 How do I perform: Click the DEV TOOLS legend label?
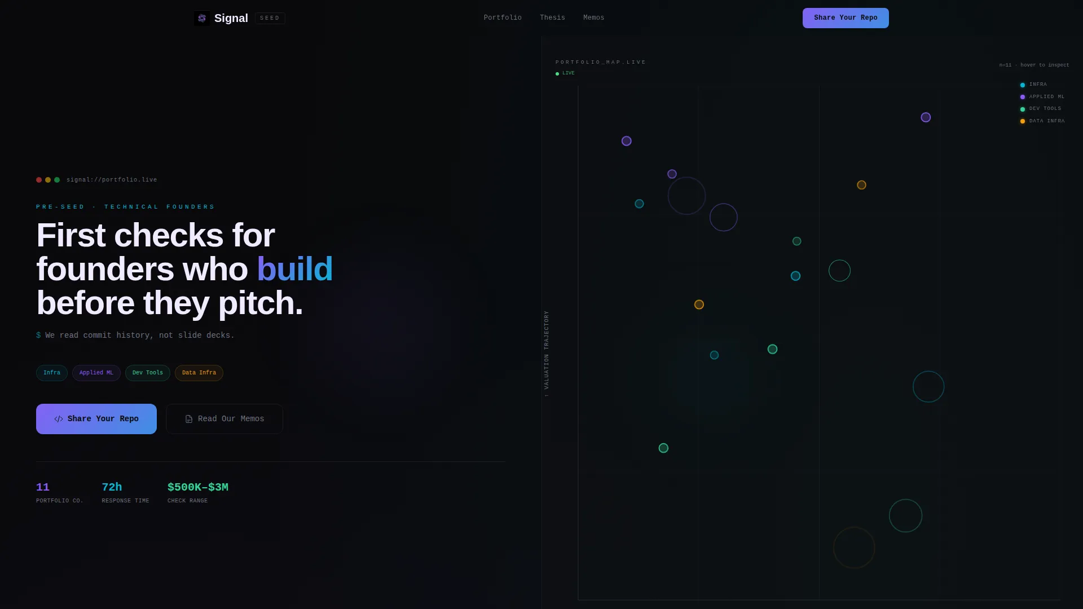tap(1045, 109)
